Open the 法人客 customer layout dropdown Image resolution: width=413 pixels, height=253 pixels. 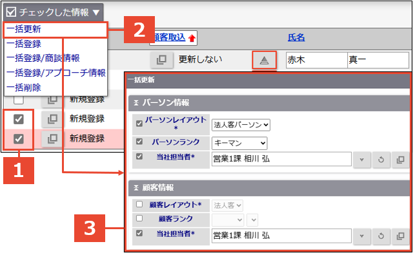tap(227, 205)
